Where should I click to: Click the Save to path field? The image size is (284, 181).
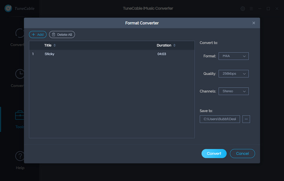[x=220, y=119]
